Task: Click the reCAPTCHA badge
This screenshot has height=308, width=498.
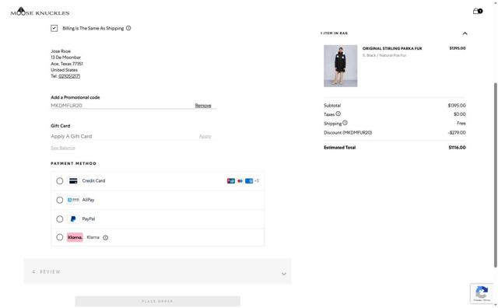Action: 482,293
